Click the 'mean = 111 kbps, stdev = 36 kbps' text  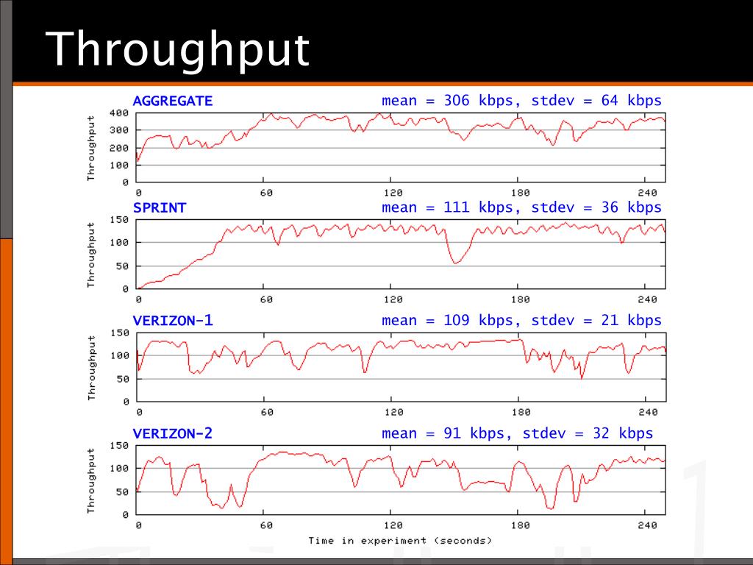pyautogui.click(x=521, y=207)
